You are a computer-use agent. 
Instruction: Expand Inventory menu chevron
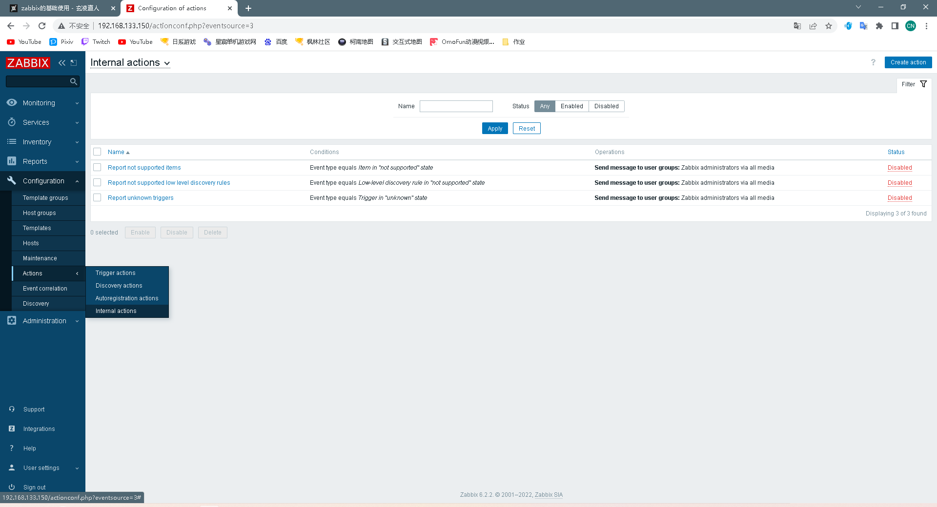77,142
